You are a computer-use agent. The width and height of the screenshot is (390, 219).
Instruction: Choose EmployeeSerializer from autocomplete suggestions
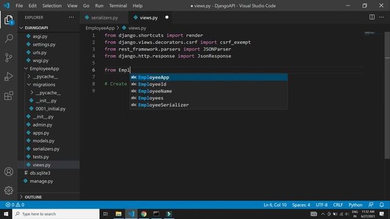pos(208,105)
